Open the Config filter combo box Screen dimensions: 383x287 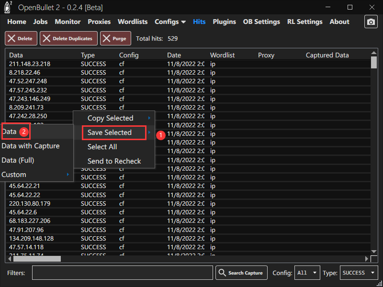307,273
